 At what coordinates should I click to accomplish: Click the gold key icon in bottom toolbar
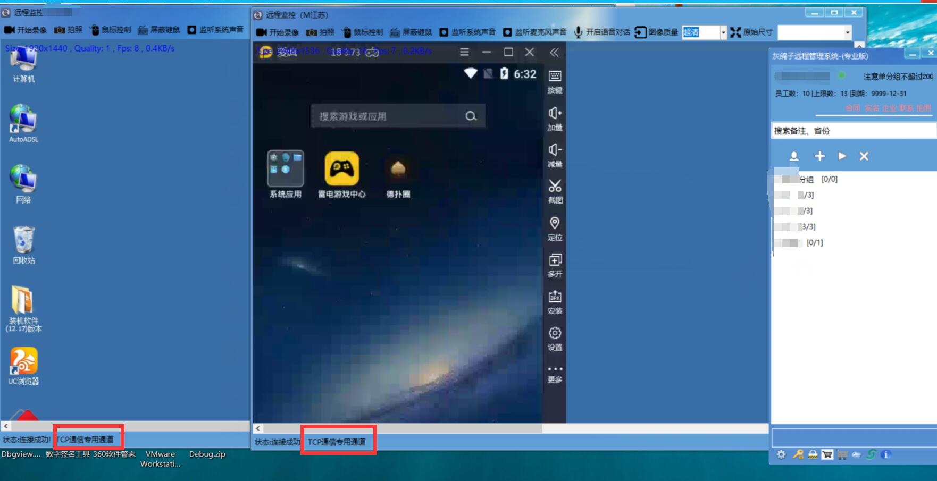click(x=798, y=454)
